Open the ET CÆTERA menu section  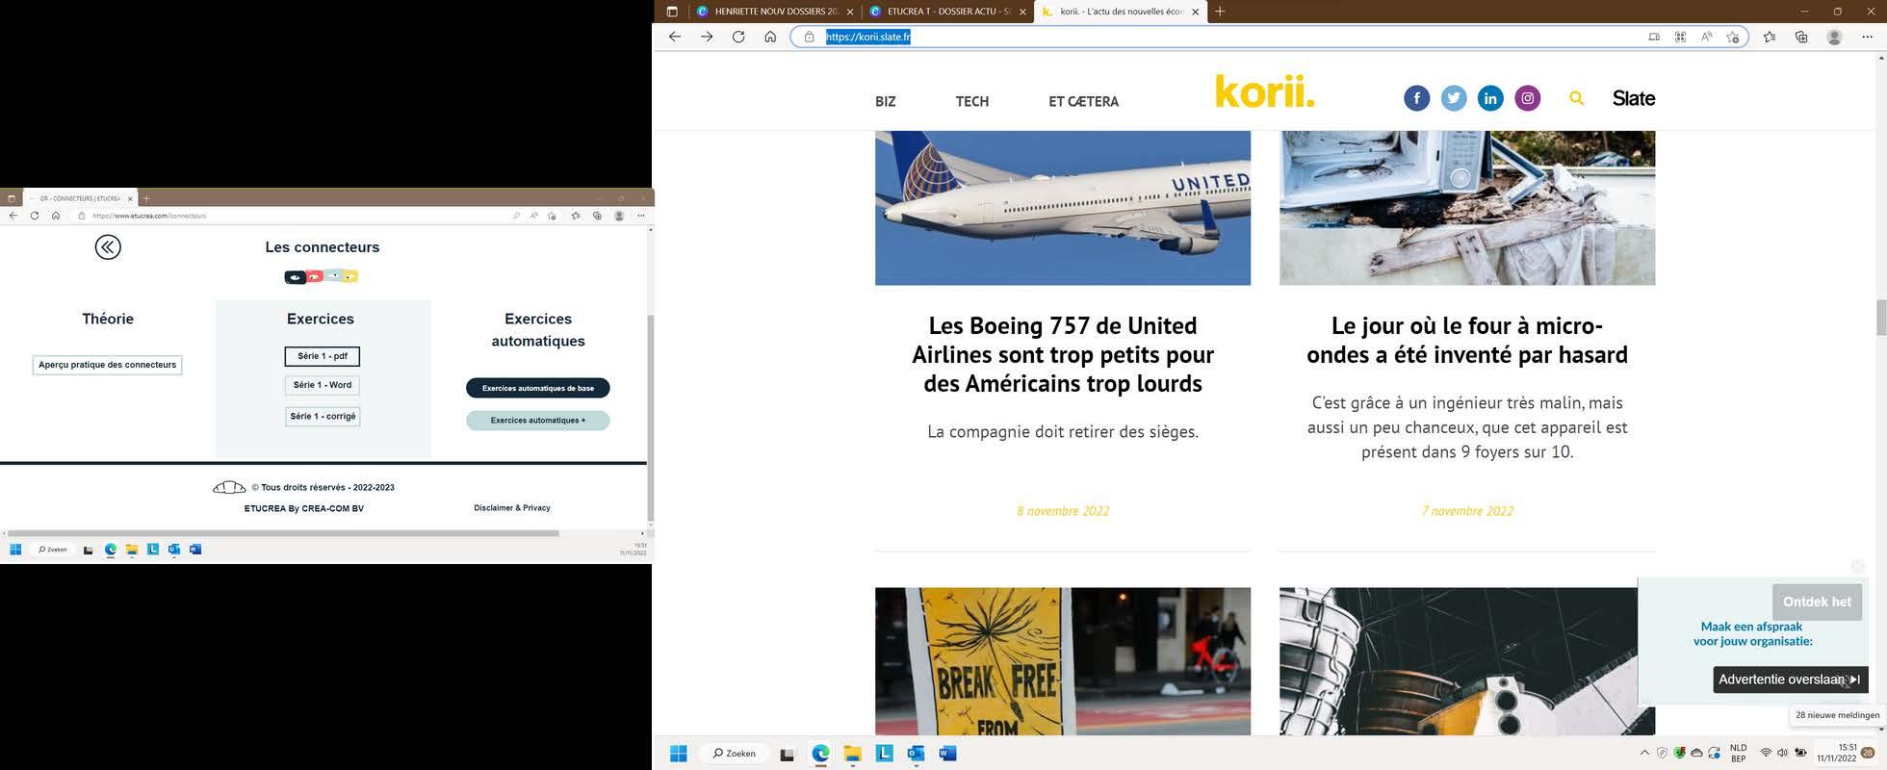point(1083,101)
